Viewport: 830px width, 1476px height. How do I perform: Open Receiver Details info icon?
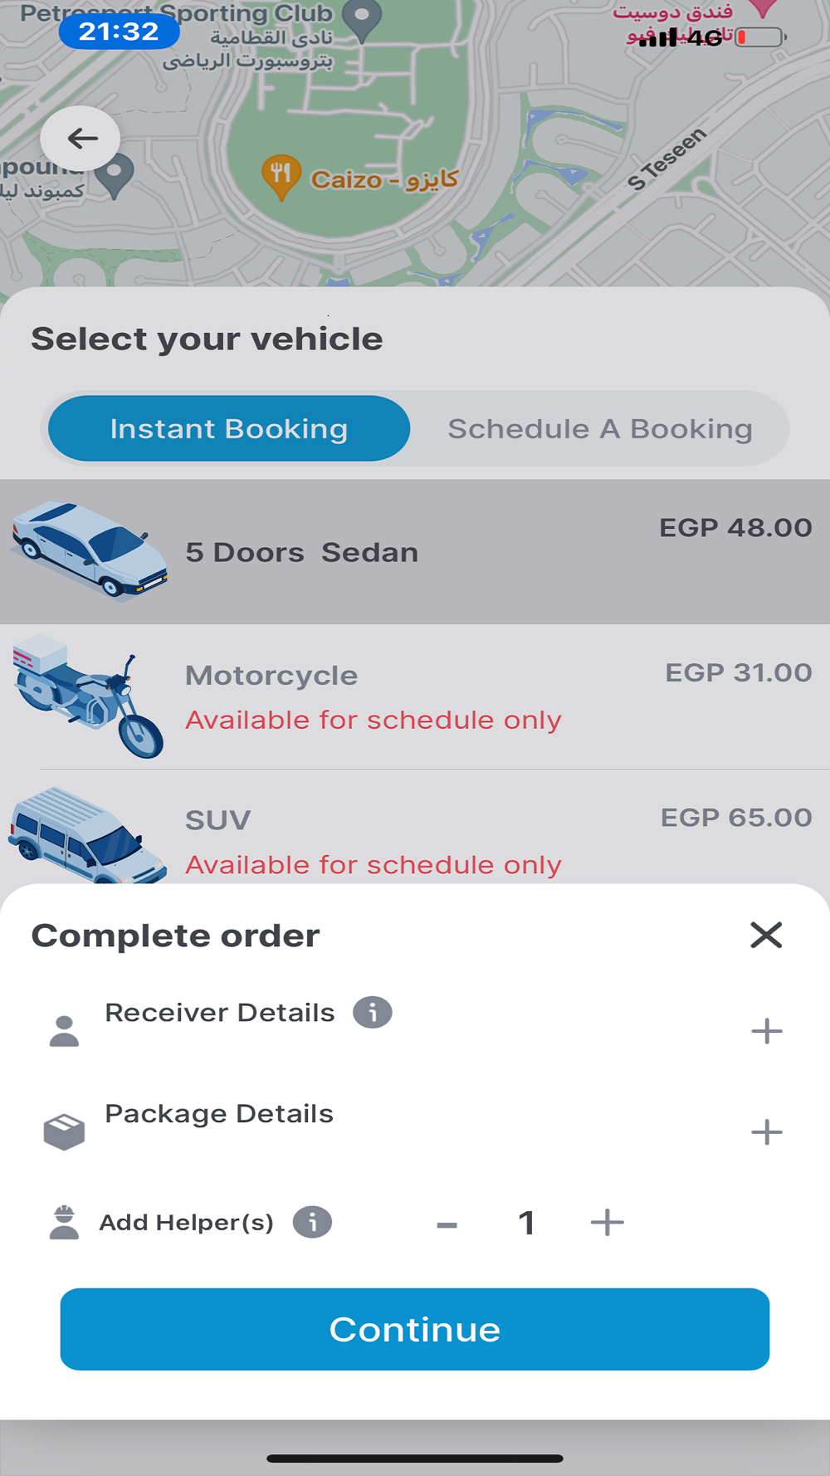coord(373,1013)
